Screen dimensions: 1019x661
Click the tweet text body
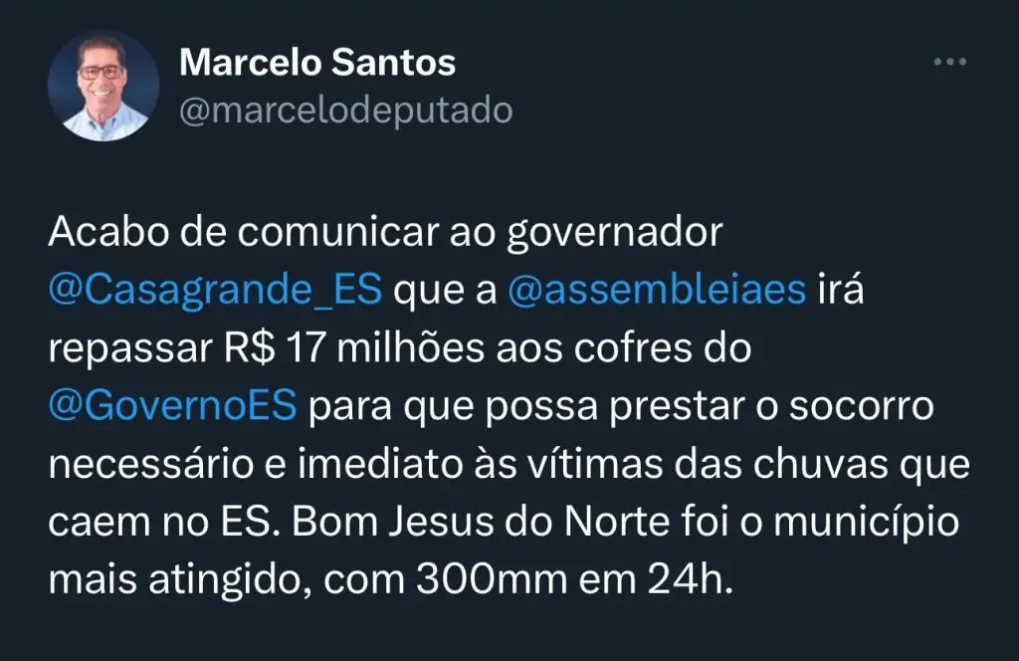(x=498, y=403)
